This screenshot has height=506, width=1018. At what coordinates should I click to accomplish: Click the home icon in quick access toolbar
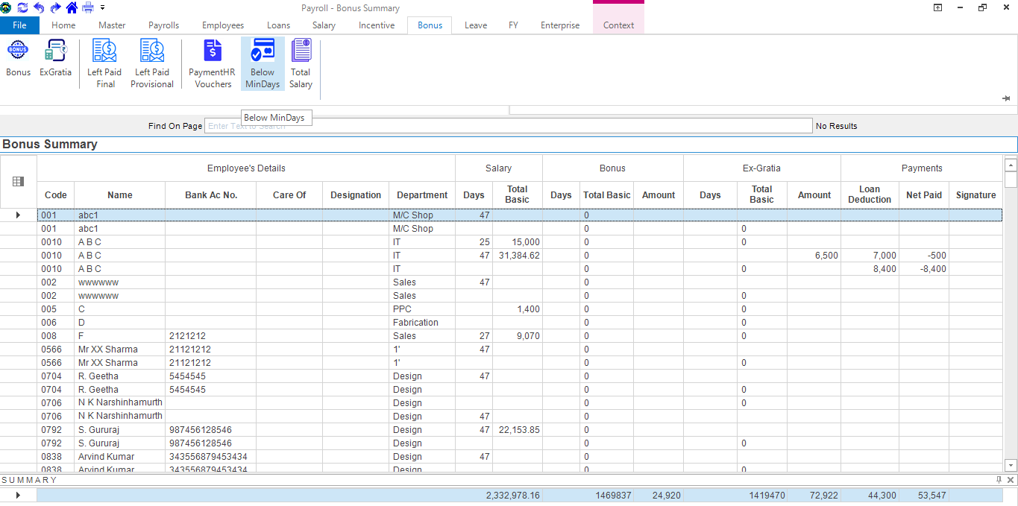click(x=72, y=7)
